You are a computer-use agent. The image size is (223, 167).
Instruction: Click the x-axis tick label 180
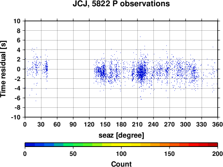click(121, 124)
